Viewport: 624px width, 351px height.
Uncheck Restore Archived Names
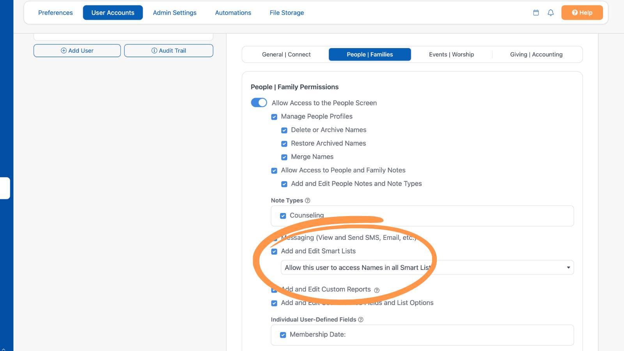tap(284, 144)
